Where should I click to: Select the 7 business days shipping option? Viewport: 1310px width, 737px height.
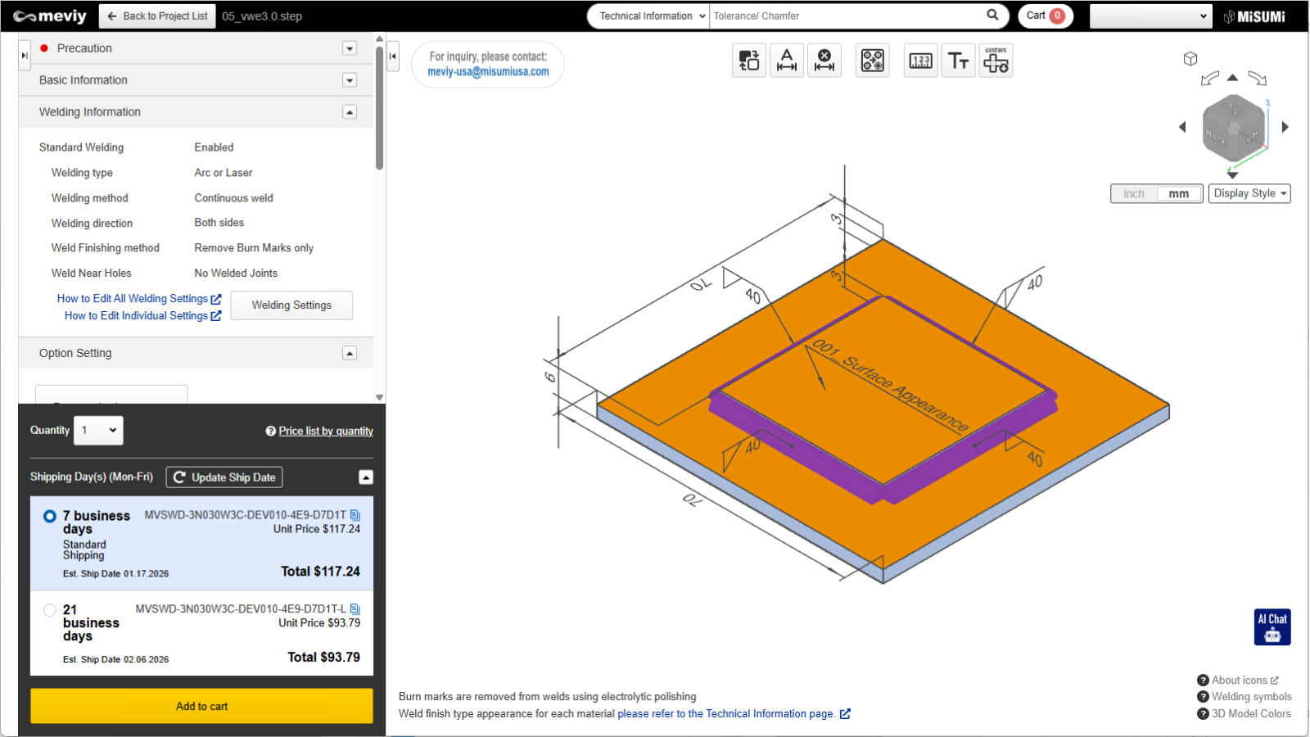[x=50, y=516]
